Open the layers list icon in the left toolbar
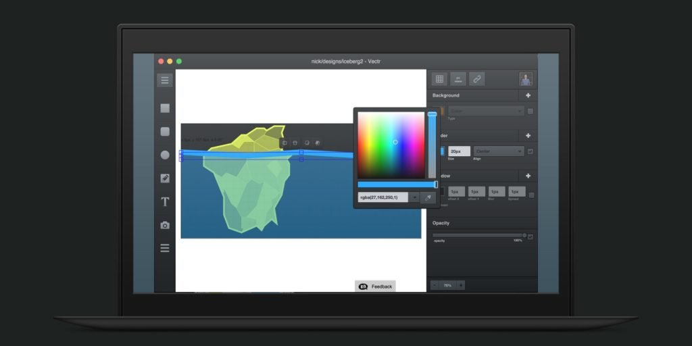 (165, 248)
